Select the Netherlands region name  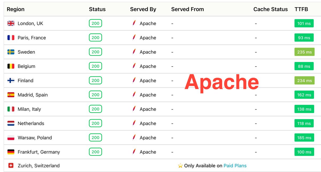[x=31, y=123]
